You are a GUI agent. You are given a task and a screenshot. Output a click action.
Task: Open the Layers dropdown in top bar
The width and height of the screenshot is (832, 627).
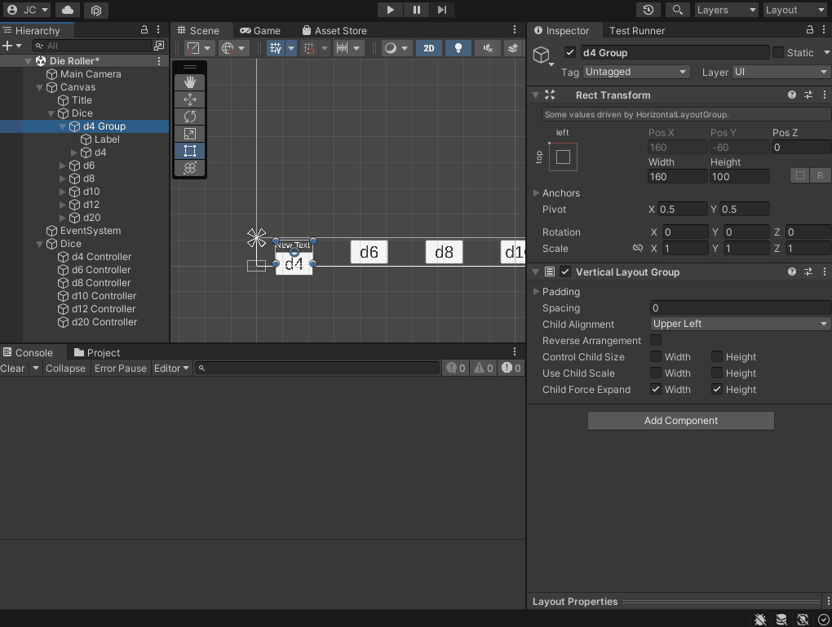click(x=727, y=10)
